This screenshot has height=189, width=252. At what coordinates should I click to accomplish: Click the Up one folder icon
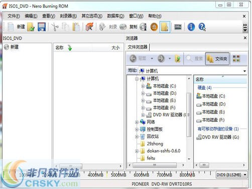[178, 58]
